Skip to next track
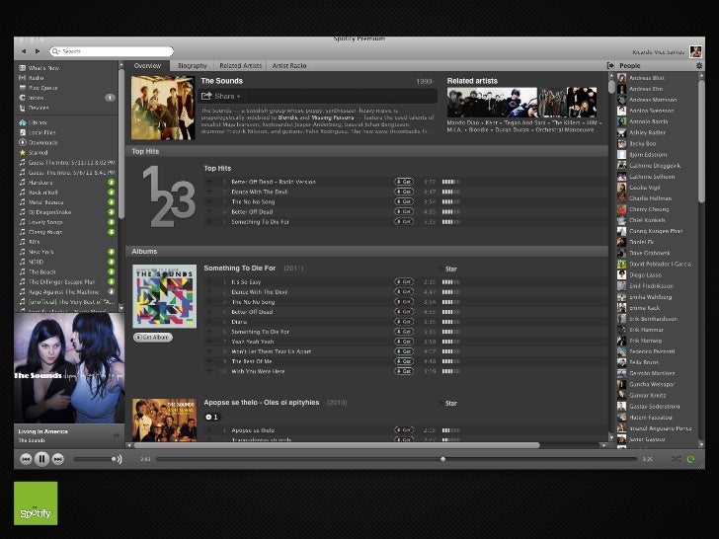 pos(57,459)
